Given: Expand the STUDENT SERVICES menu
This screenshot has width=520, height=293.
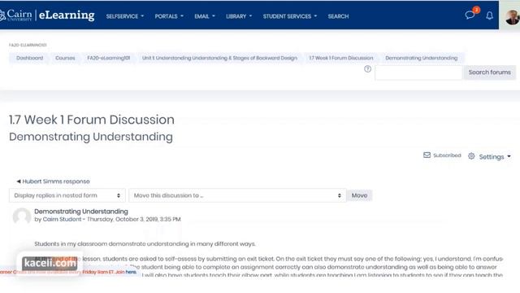Looking at the screenshot, I should [290, 16].
